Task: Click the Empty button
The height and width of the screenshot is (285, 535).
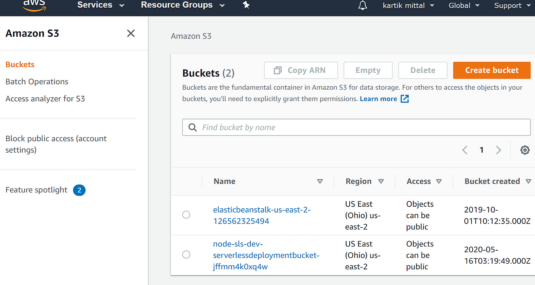Action: tap(368, 70)
